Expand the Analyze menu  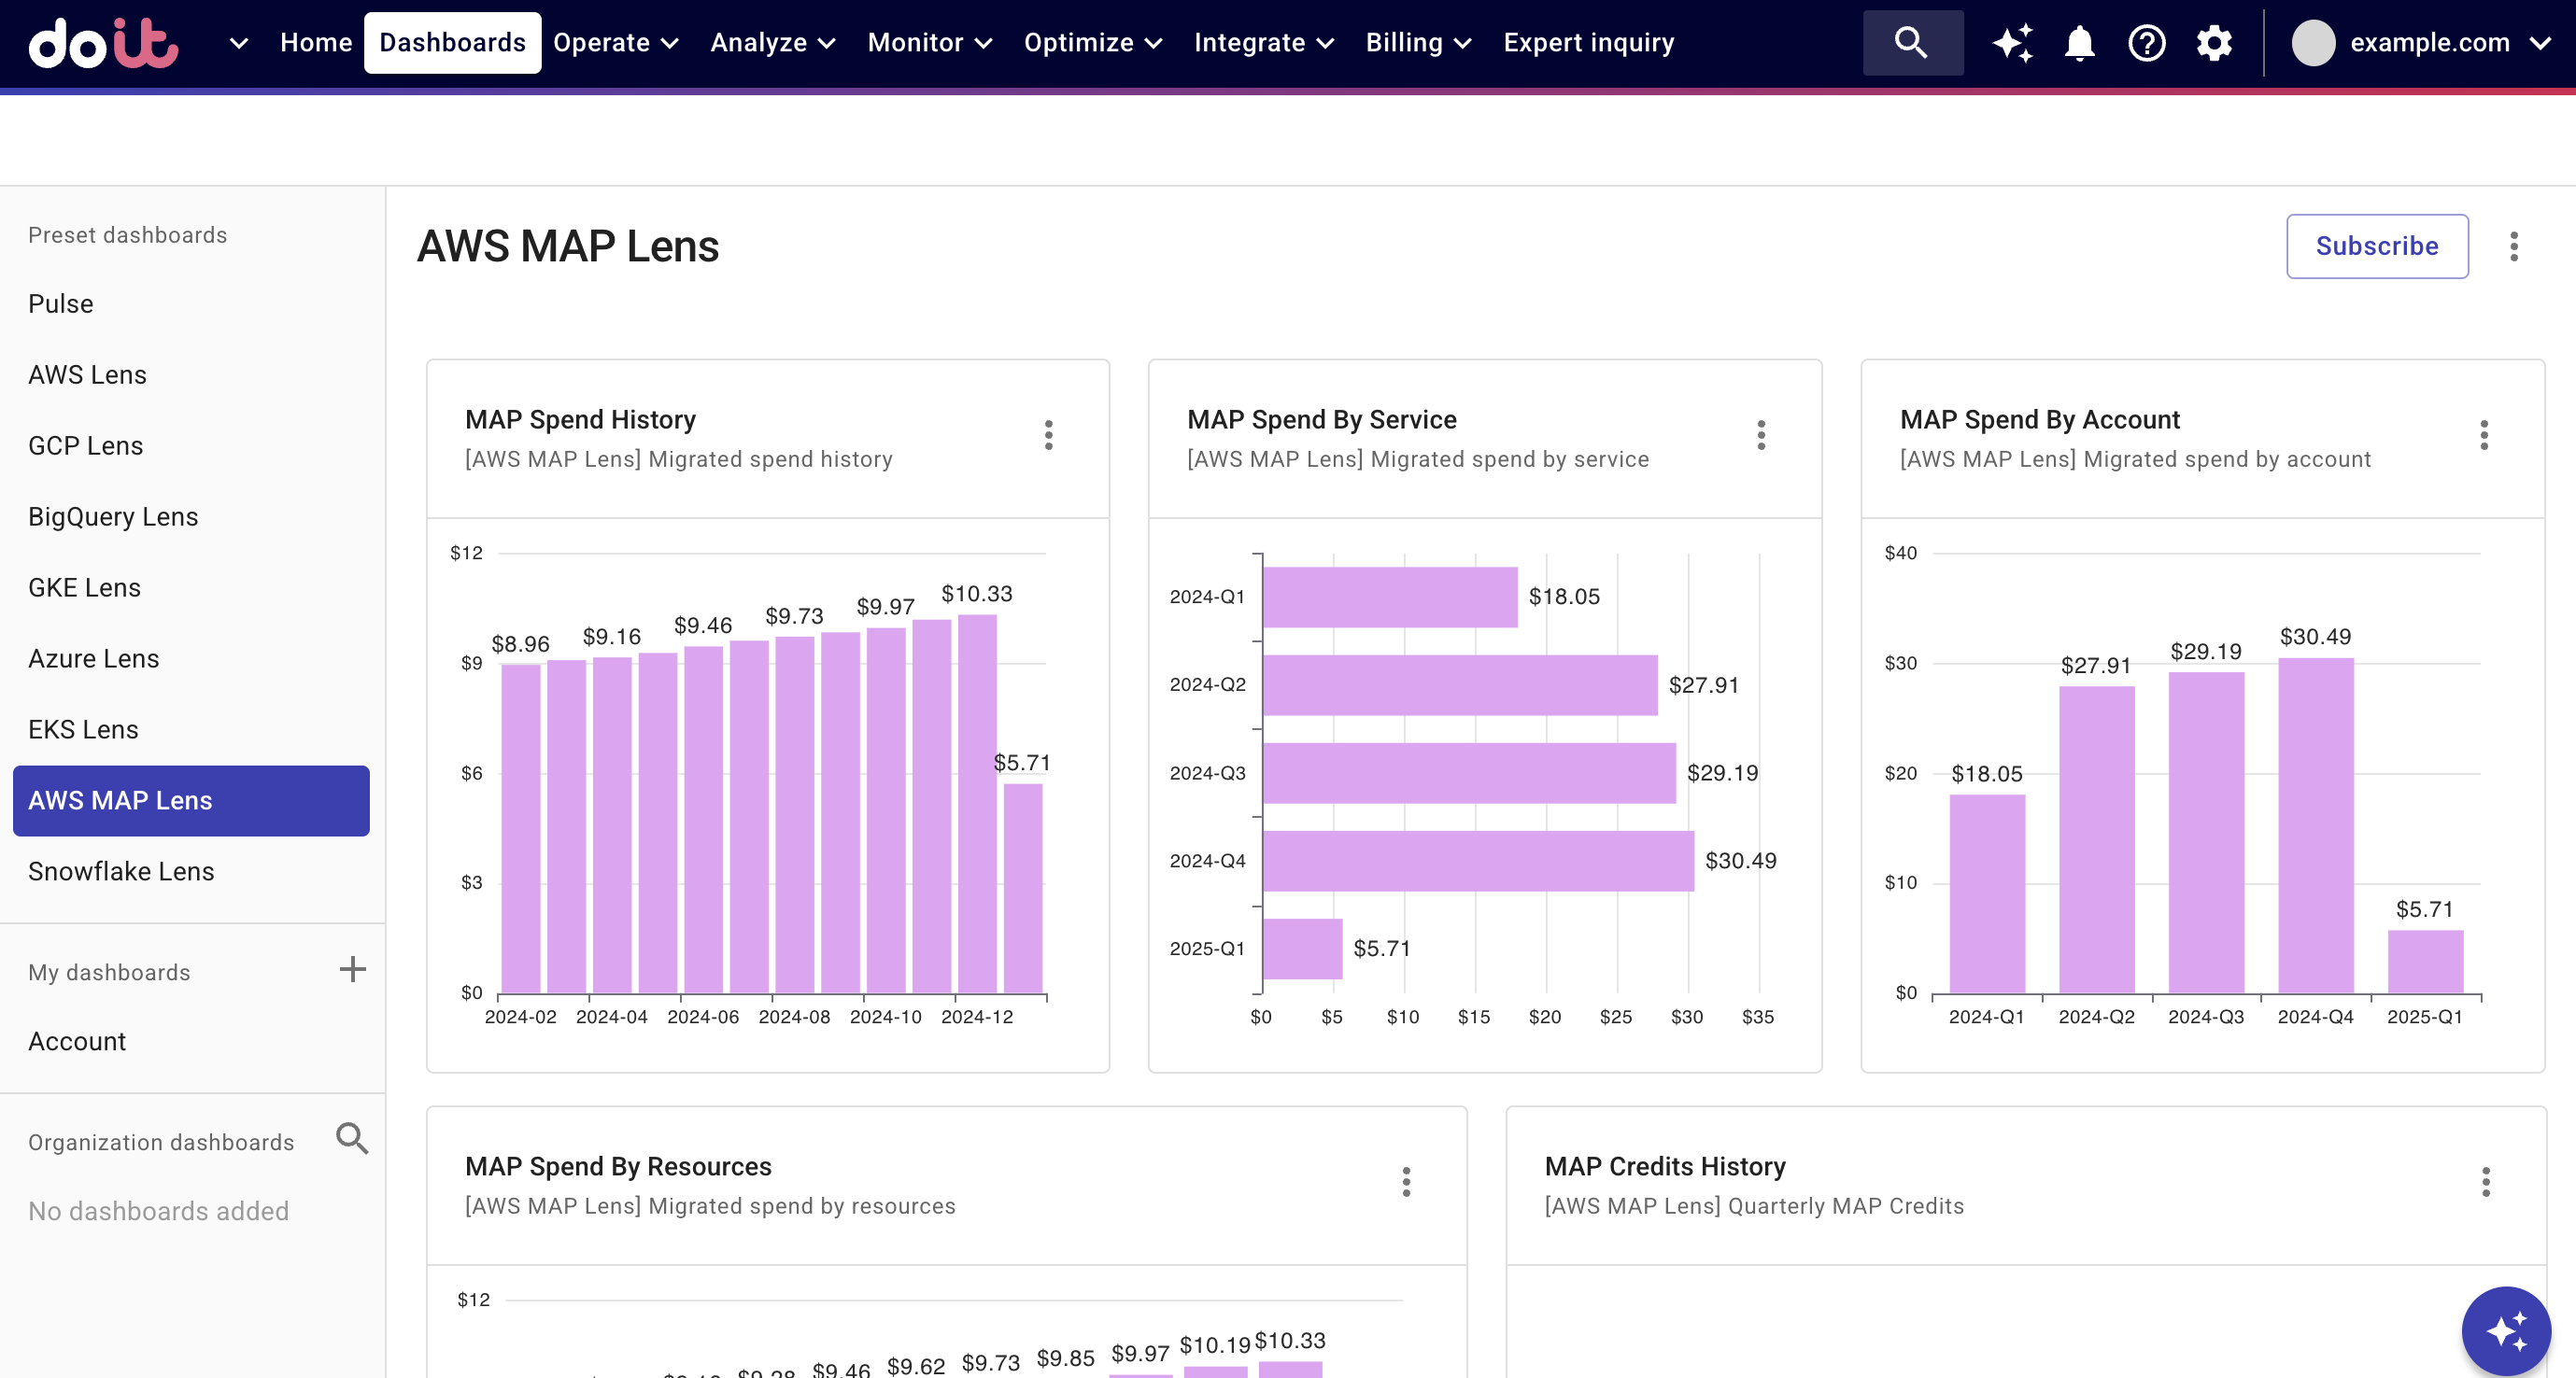click(x=773, y=43)
